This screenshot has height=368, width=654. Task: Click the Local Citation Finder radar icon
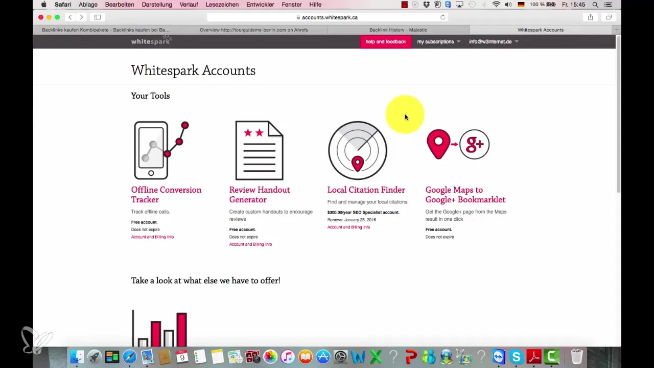358,150
